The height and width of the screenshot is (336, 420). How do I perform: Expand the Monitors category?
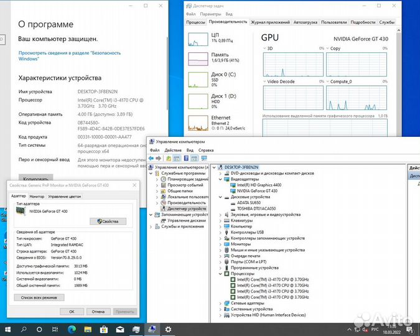point(220,244)
